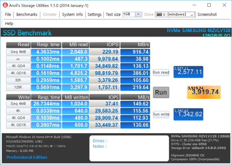Open the Benchmarks menu
Screen dimensions: 232x165
click(x=27, y=15)
